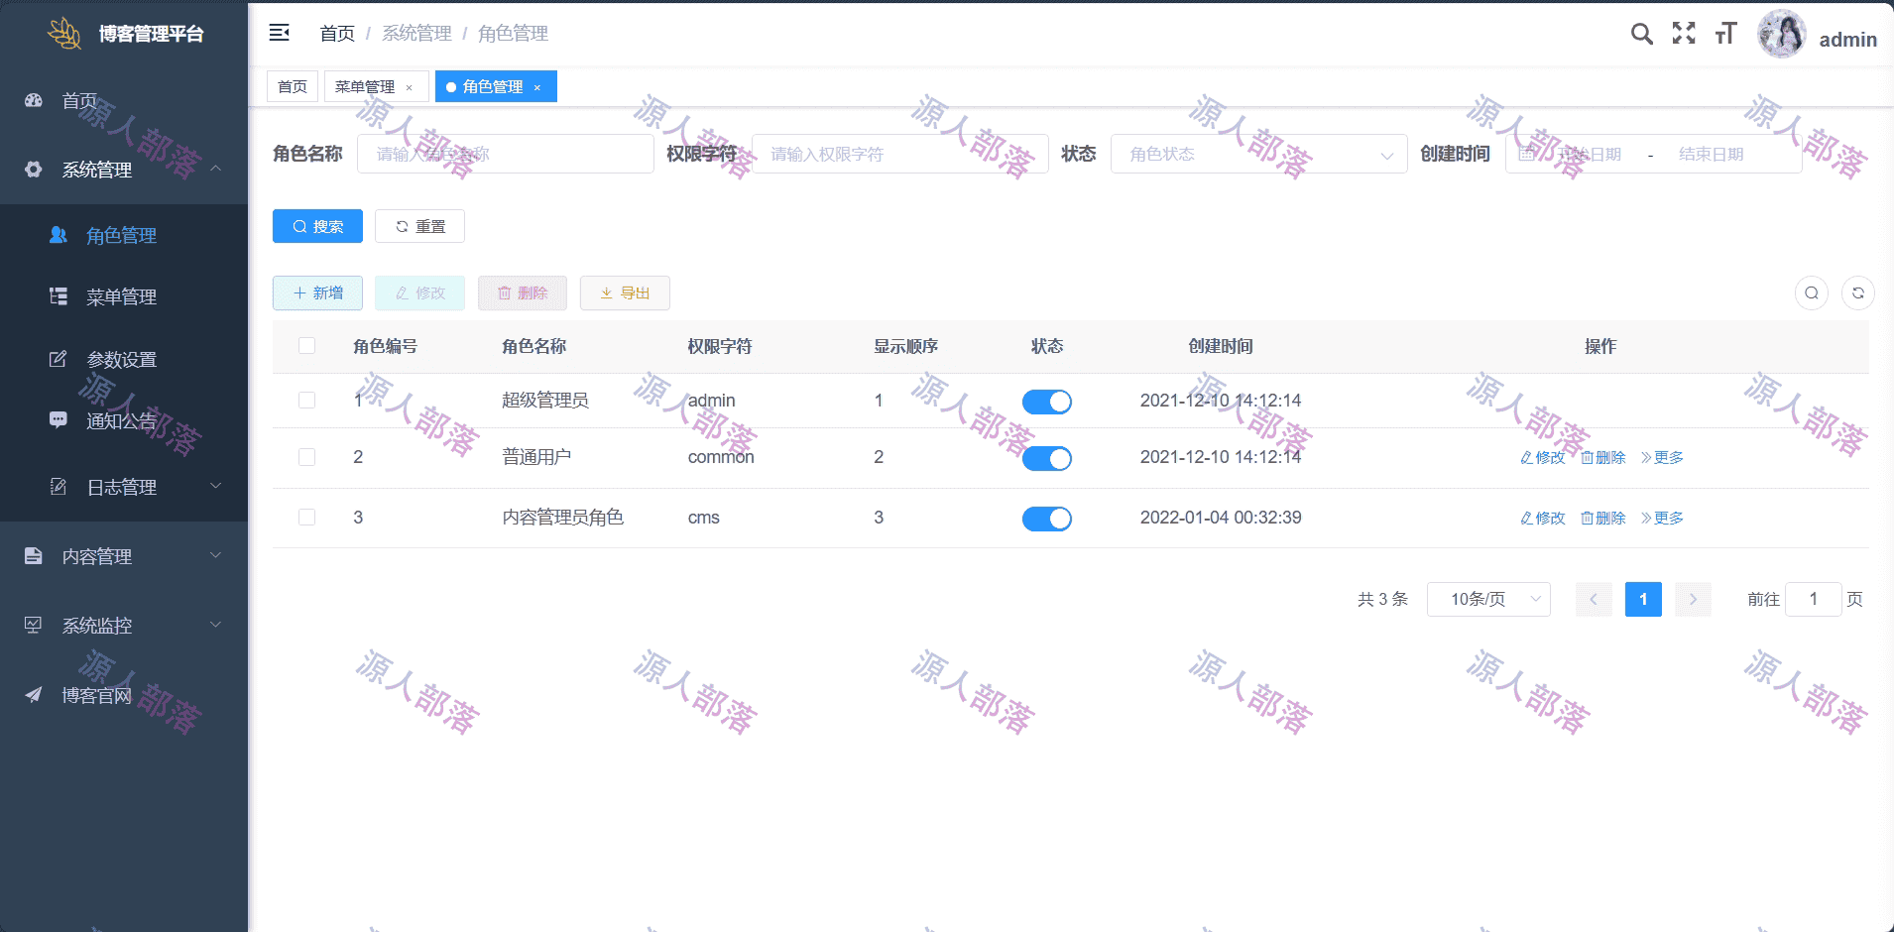The image size is (1894, 932).
Task: Open 参数设置 in the sidebar
Action: [122, 359]
